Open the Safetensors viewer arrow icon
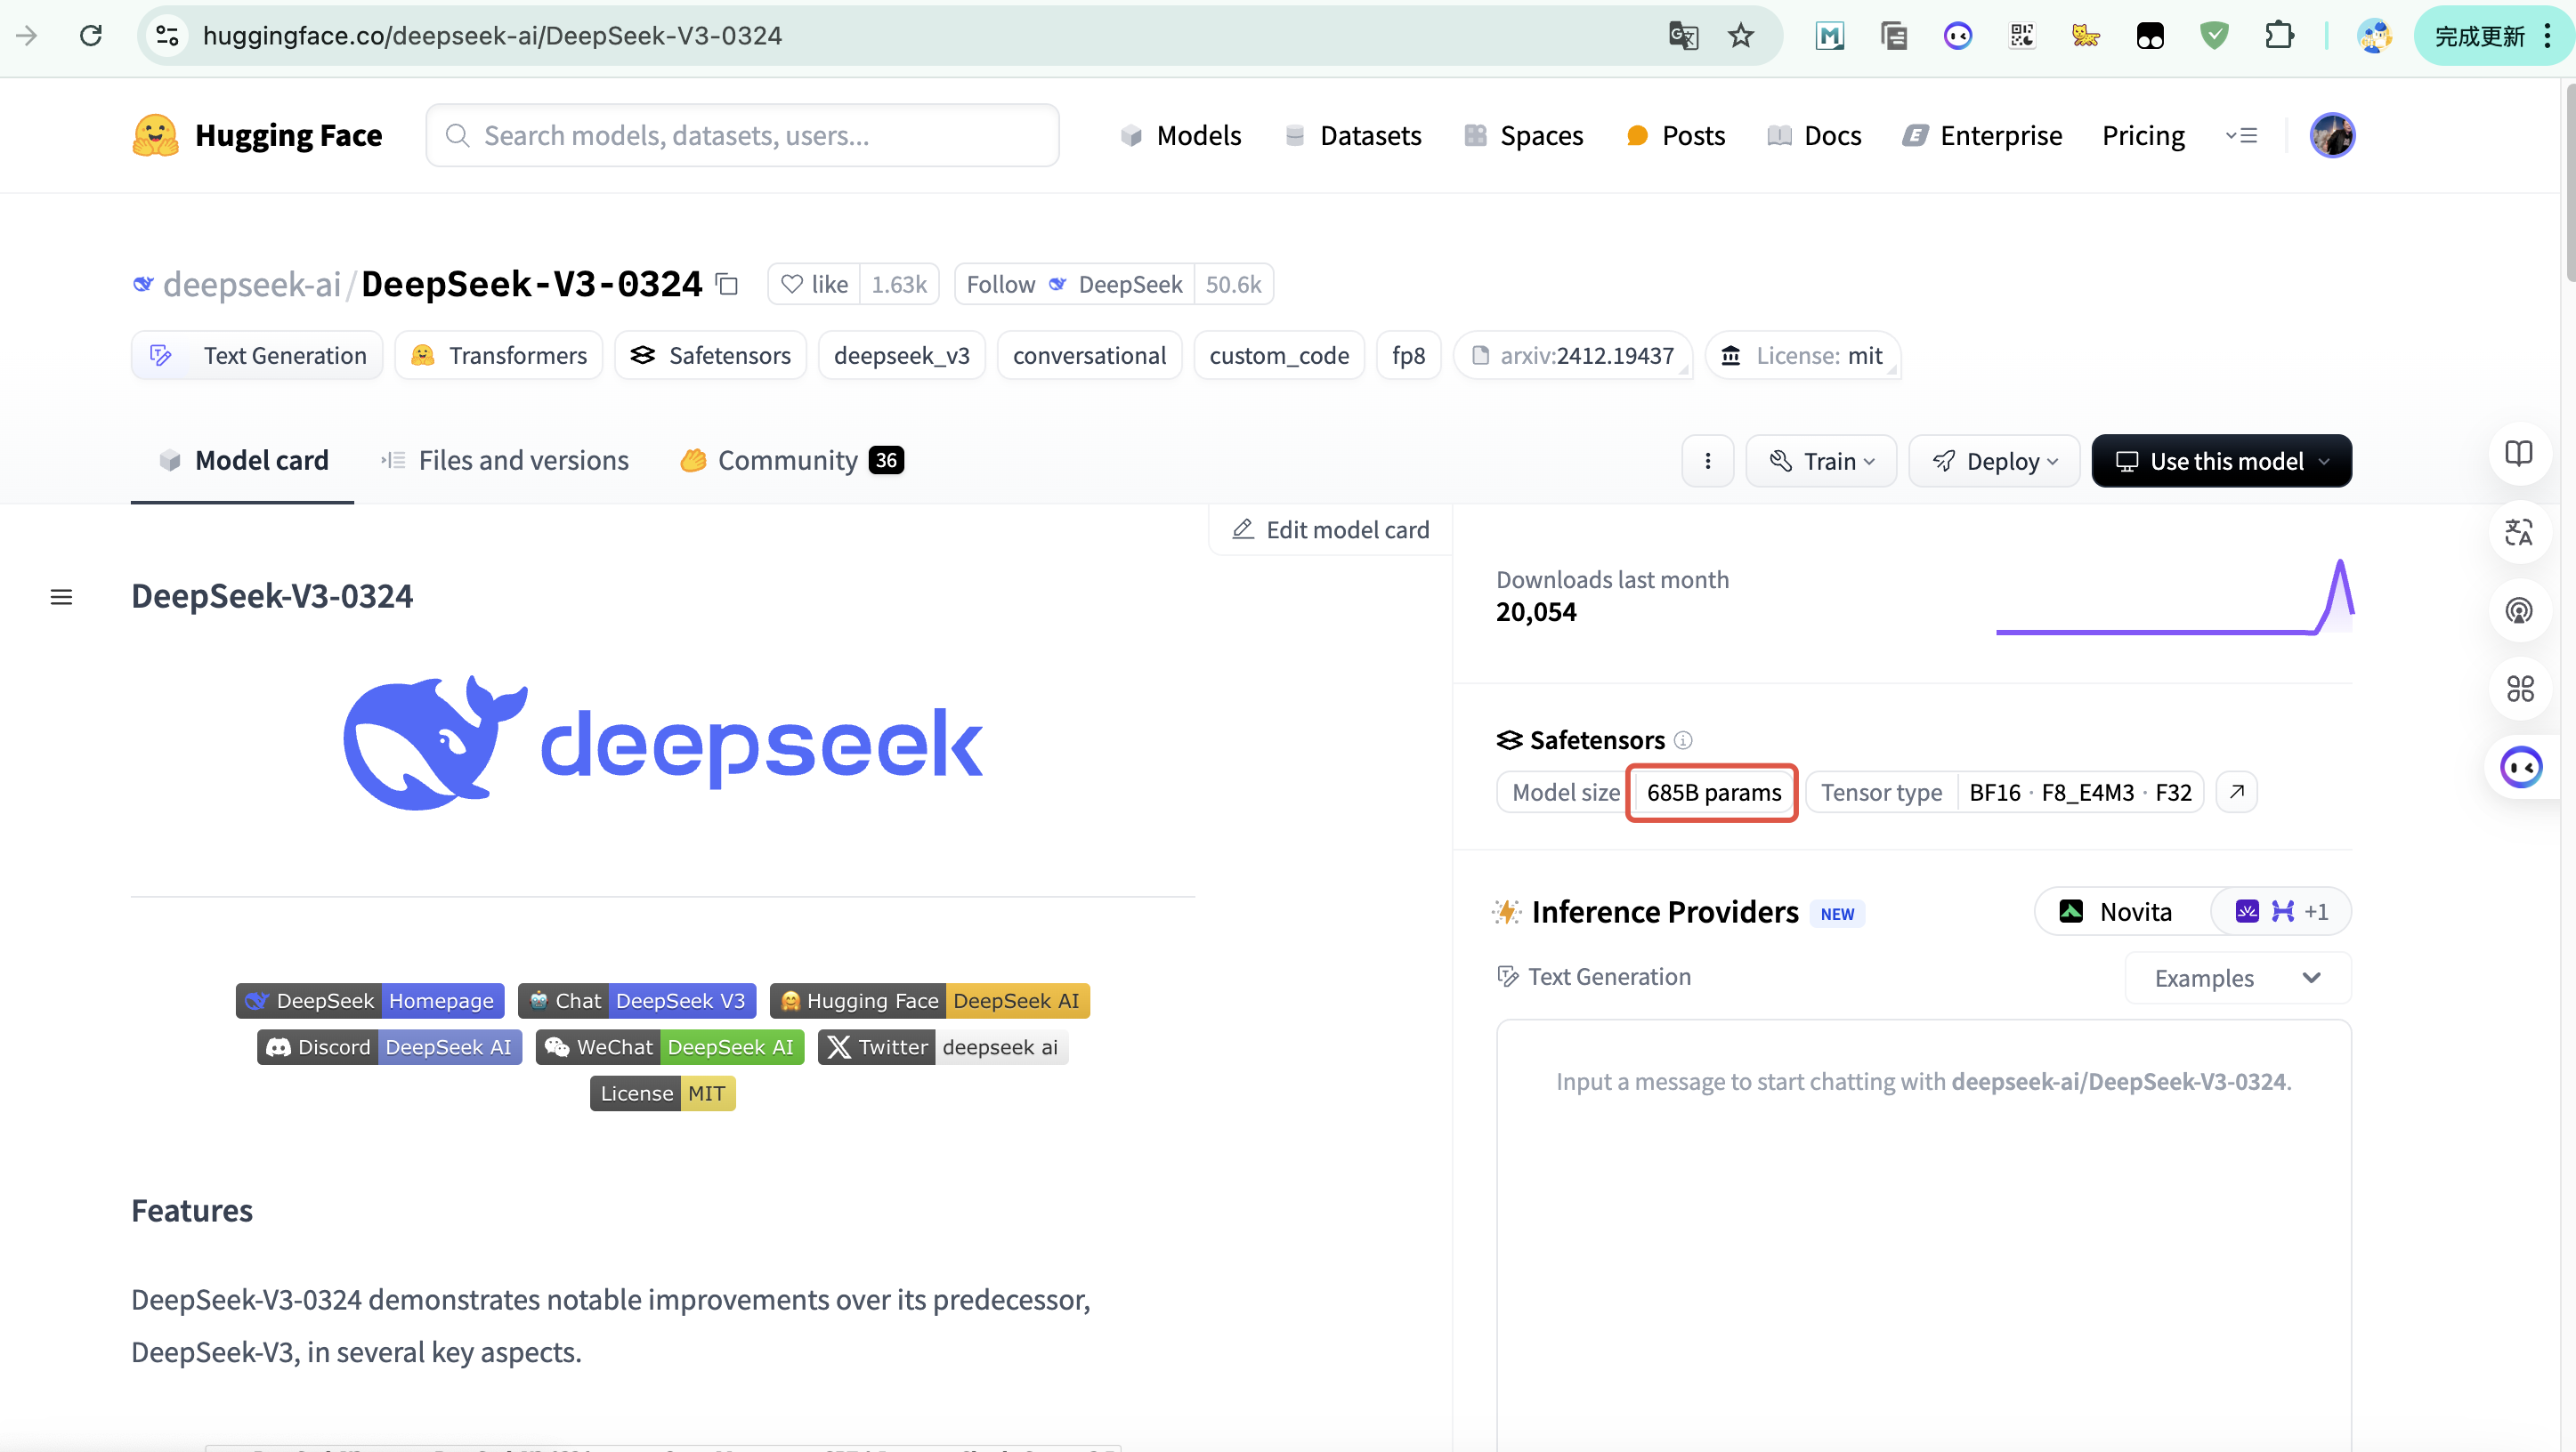This screenshot has height=1452, width=2576. tap(2237, 792)
